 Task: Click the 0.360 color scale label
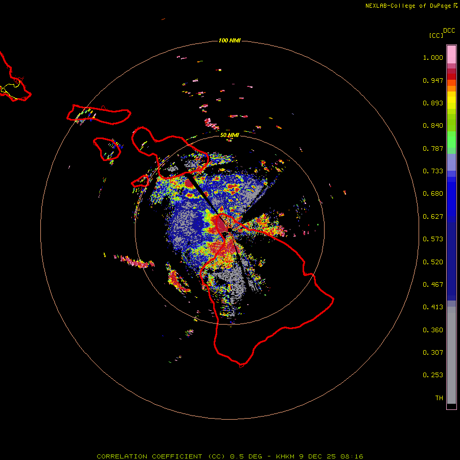(433, 330)
